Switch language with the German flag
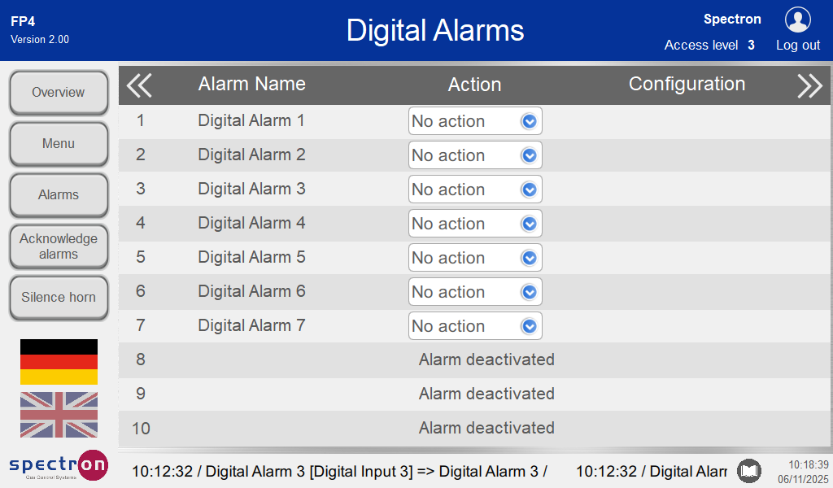 point(59,362)
